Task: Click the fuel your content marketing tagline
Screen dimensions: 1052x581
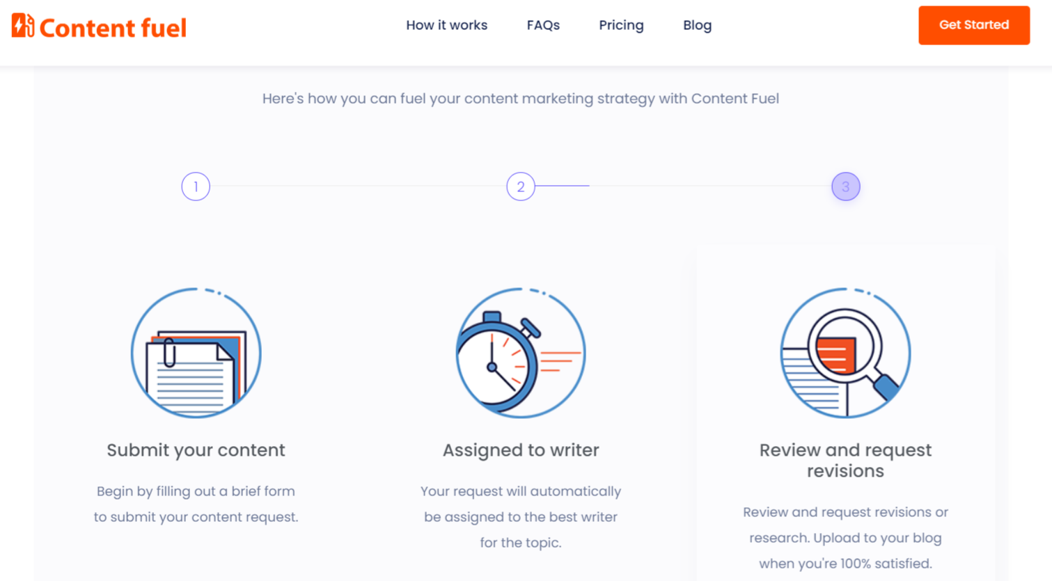Action: point(521,99)
